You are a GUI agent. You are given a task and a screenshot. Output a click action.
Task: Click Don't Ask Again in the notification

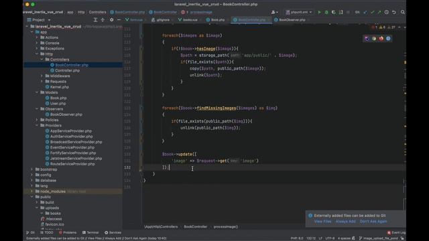coord(373,222)
